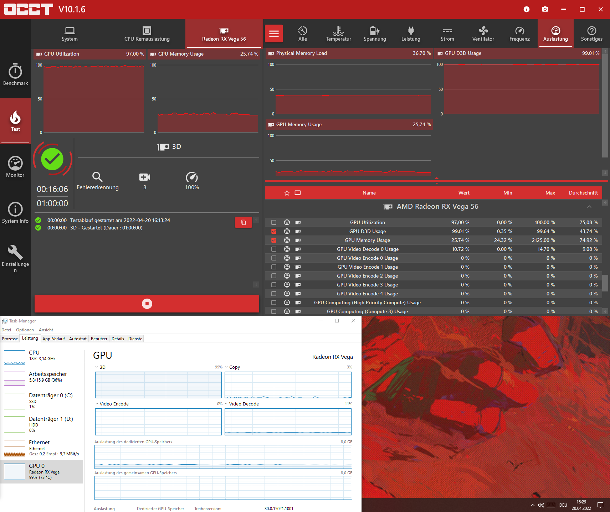Copy the test log with red copy button

click(244, 222)
